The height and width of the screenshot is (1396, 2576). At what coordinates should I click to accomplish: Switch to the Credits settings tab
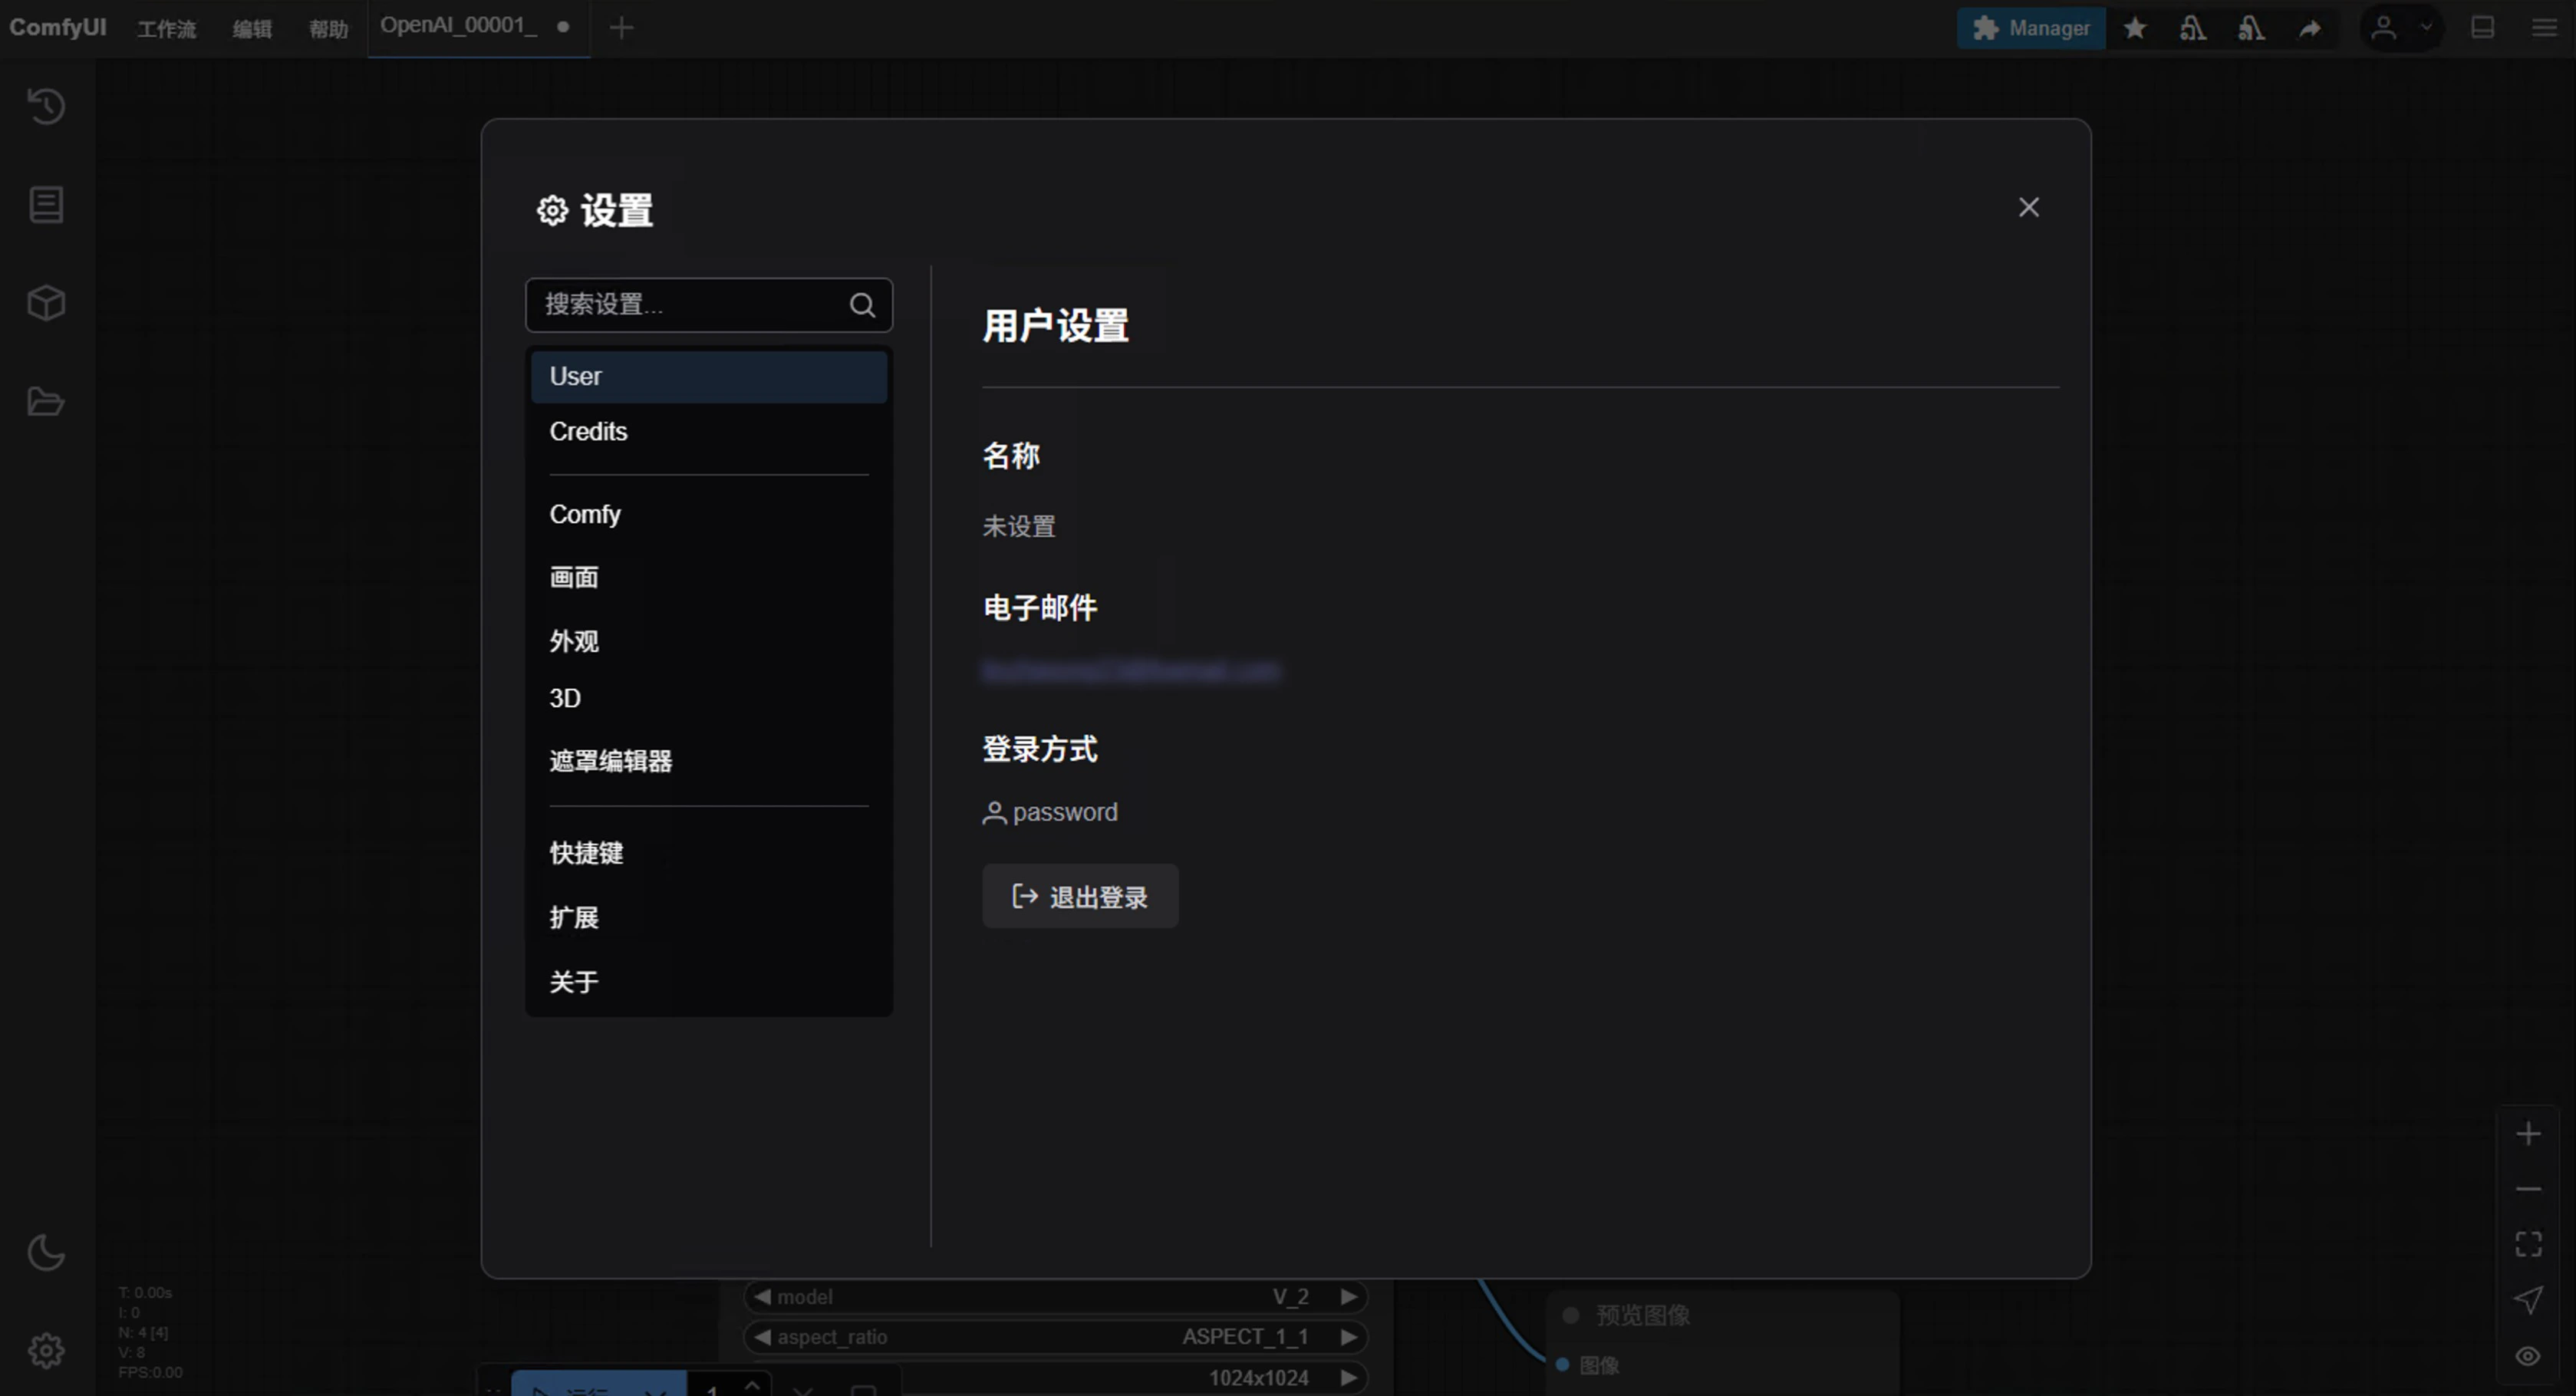[x=588, y=432]
